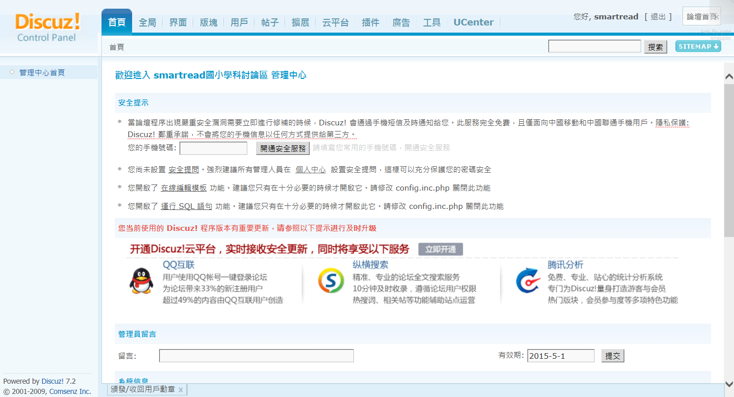Open the 插件 menu
734x397 pixels.
(x=370, y=22)
